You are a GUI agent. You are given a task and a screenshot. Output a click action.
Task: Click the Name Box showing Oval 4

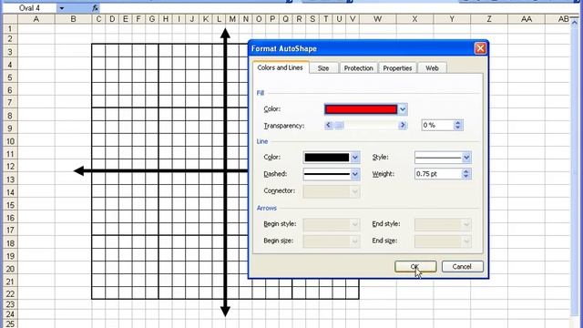(30, 8)
